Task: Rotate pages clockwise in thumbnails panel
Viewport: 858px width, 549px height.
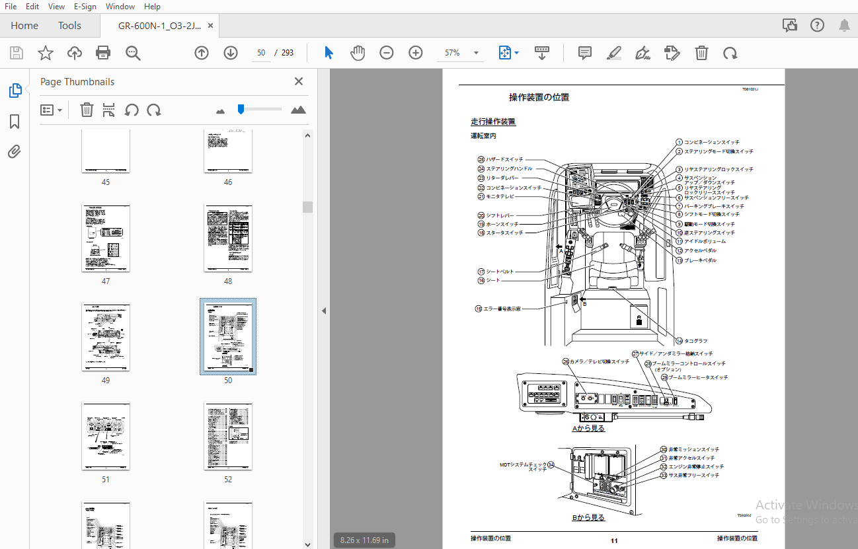Action: (154, 110)
